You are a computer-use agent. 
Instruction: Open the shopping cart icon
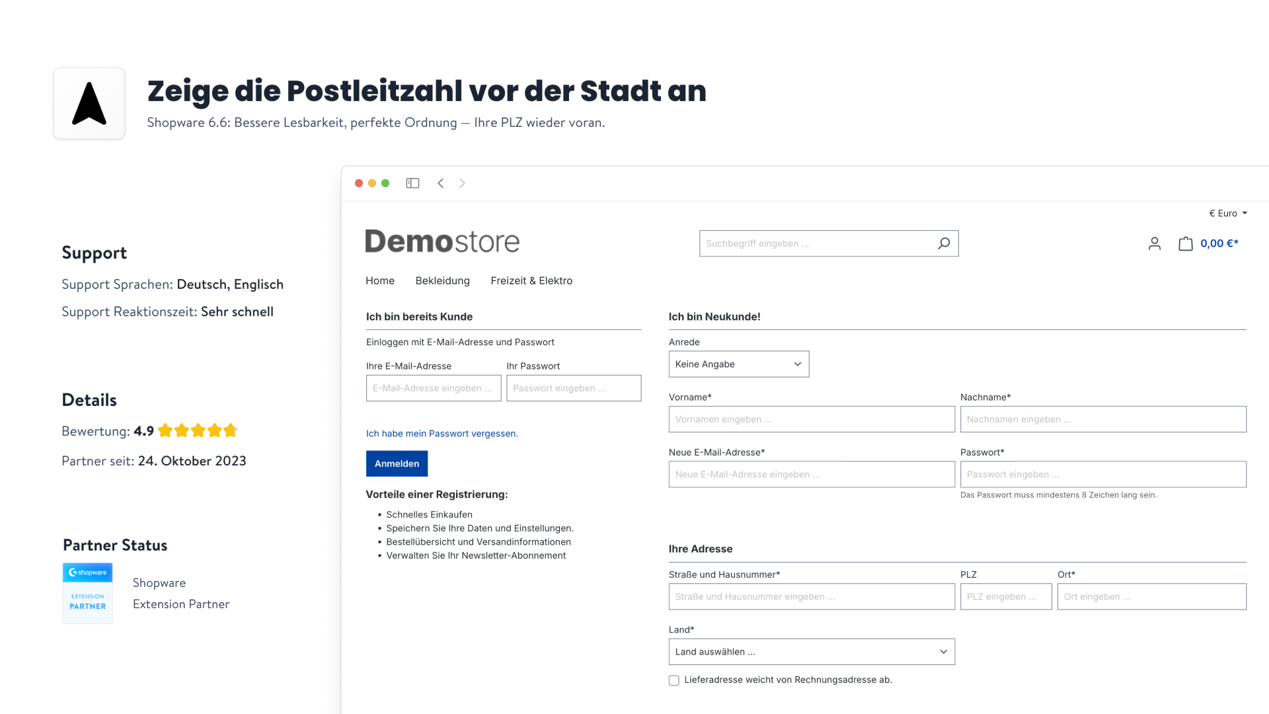coord(1186,243)
